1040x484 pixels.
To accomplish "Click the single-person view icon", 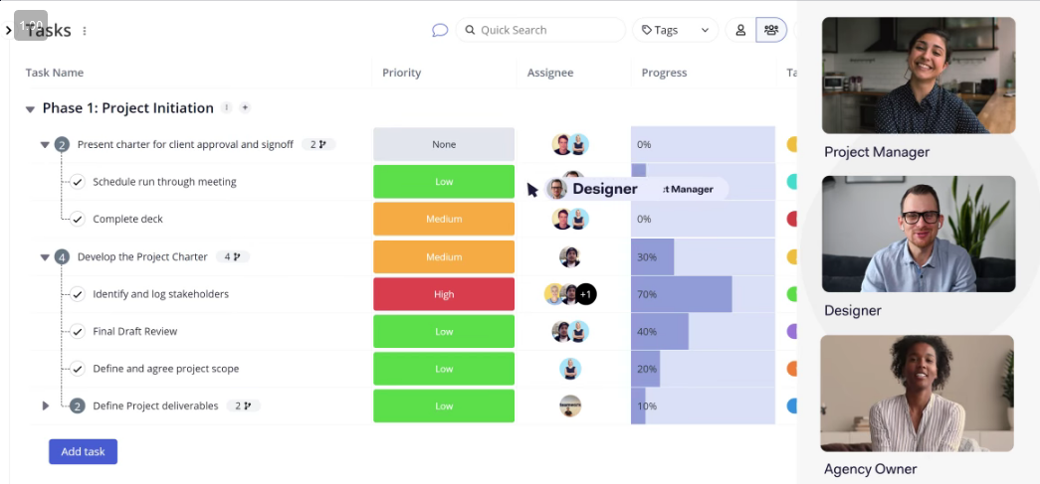I will tap(740, 30).
